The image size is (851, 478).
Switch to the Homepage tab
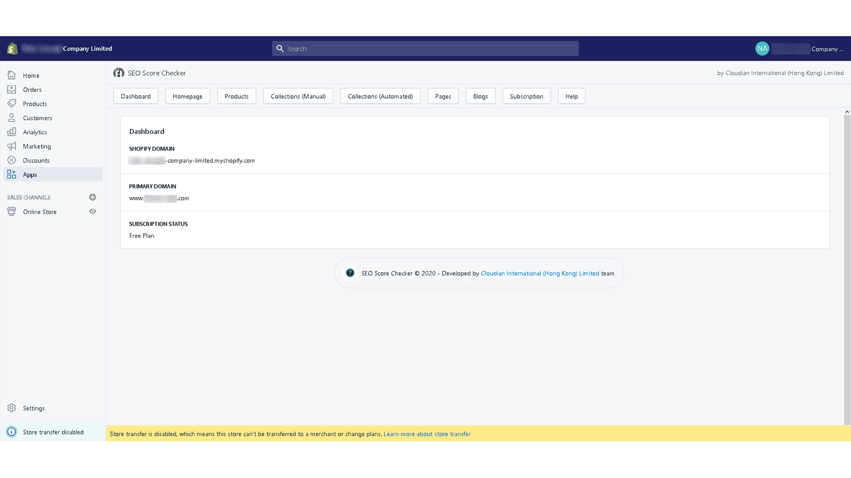(x=187, y=96)
